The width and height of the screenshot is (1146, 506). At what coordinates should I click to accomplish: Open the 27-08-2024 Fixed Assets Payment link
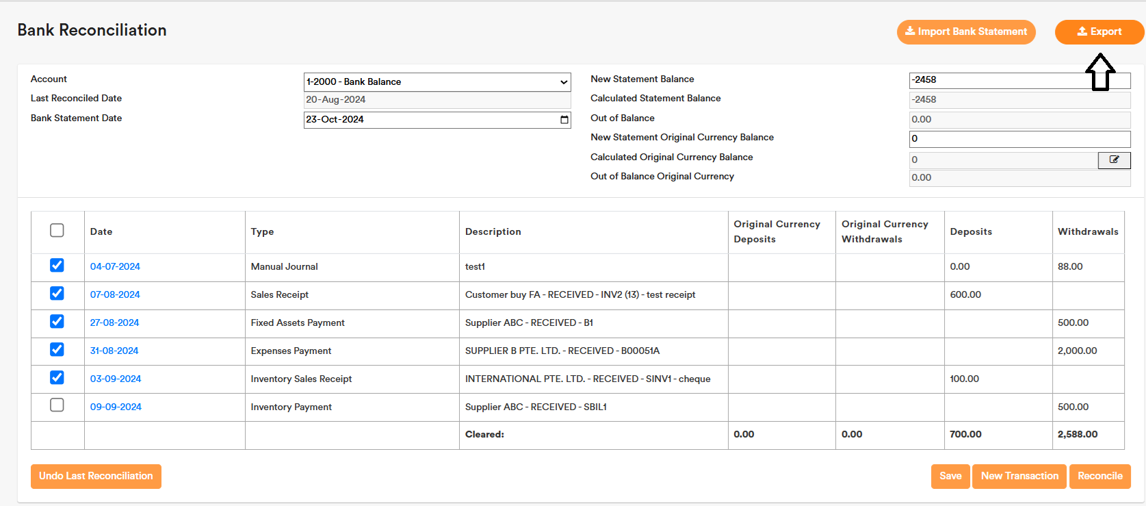[114, 322]
